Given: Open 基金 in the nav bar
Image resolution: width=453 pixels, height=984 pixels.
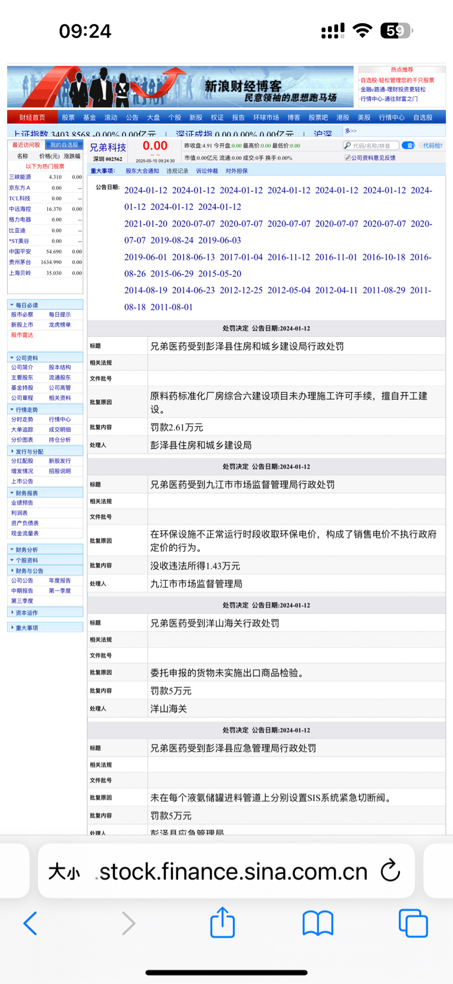Looking at the screenshot, I should click(x=90, y=118).
